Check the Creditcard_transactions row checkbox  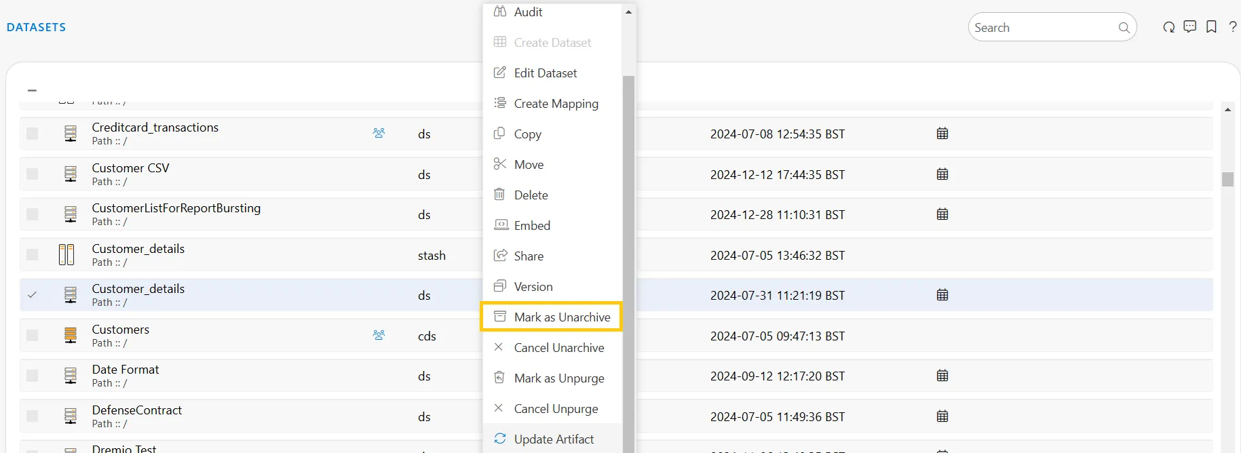coord(32,134)
